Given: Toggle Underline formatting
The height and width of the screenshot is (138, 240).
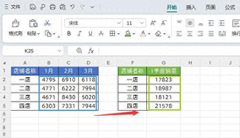Looking at the screenshot, I should click(x=90, y=33).
